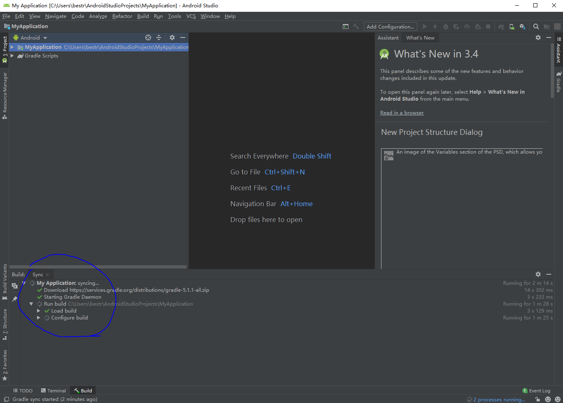Click the Pin Tab icon in Build panel
Image resolution: width=563 pixels, height=403 pixels.
click(15, 299)
